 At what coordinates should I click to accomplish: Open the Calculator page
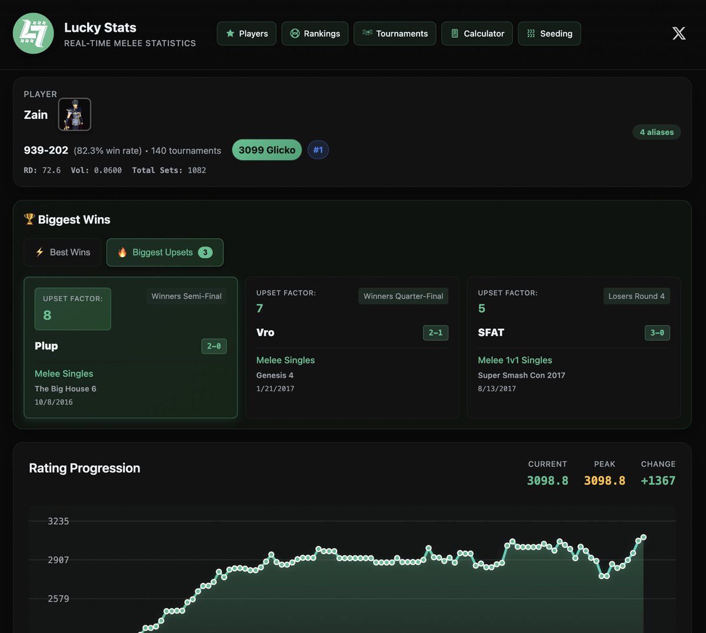(477, 34)
